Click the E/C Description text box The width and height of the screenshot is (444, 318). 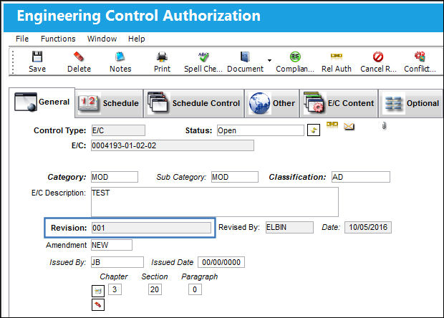click(215, 202)
